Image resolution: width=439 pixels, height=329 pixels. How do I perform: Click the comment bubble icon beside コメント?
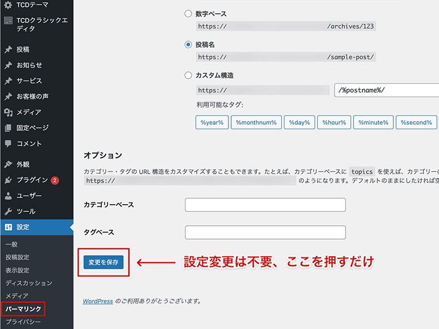8,144
